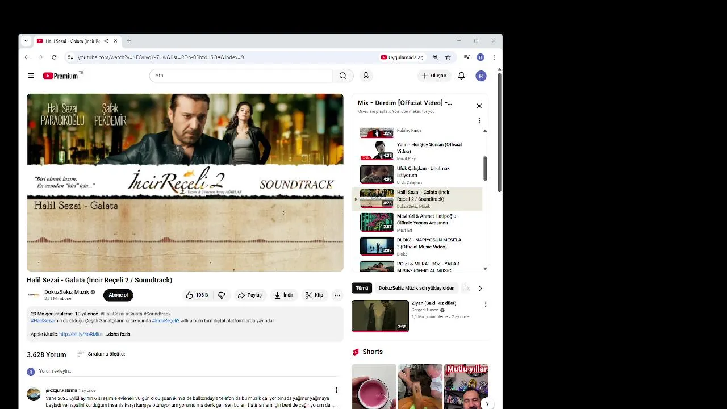The image size is (727, 409).
Task: Start voice search with the microphone
Action: (366, 76)
